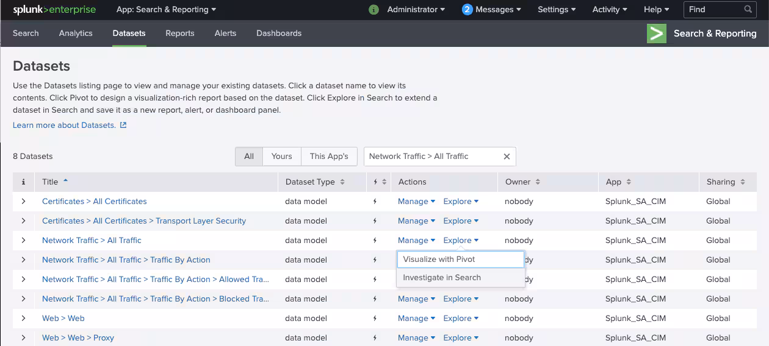The image size is (769, 346).
Task: Click the lightning icon in Web > Web row
Action: point(375,319)
